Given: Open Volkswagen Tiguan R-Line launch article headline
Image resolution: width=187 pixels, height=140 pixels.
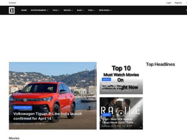Looking at the screenshot, I should click(x=48, y=116).
